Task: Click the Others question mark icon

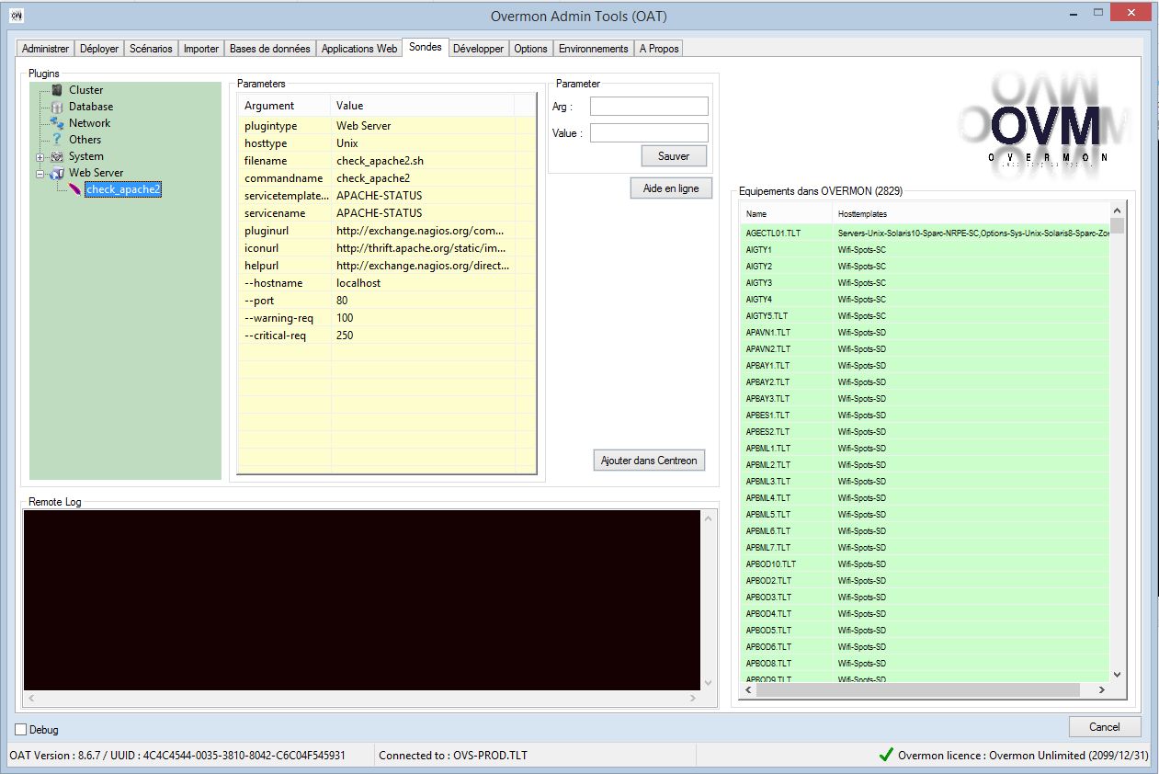Action: click(x=57, y=140)
